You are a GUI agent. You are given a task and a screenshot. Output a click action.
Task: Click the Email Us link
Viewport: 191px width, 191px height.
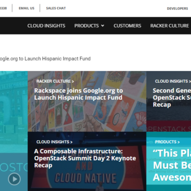(27, 8)
